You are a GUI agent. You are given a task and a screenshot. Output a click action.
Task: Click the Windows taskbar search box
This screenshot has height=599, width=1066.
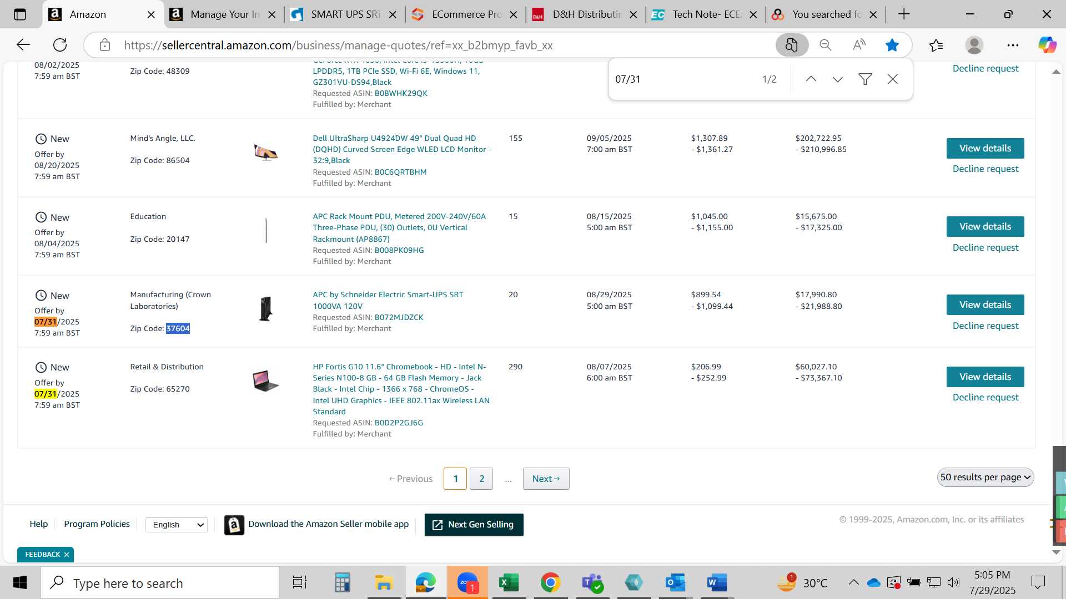(160, 583)
